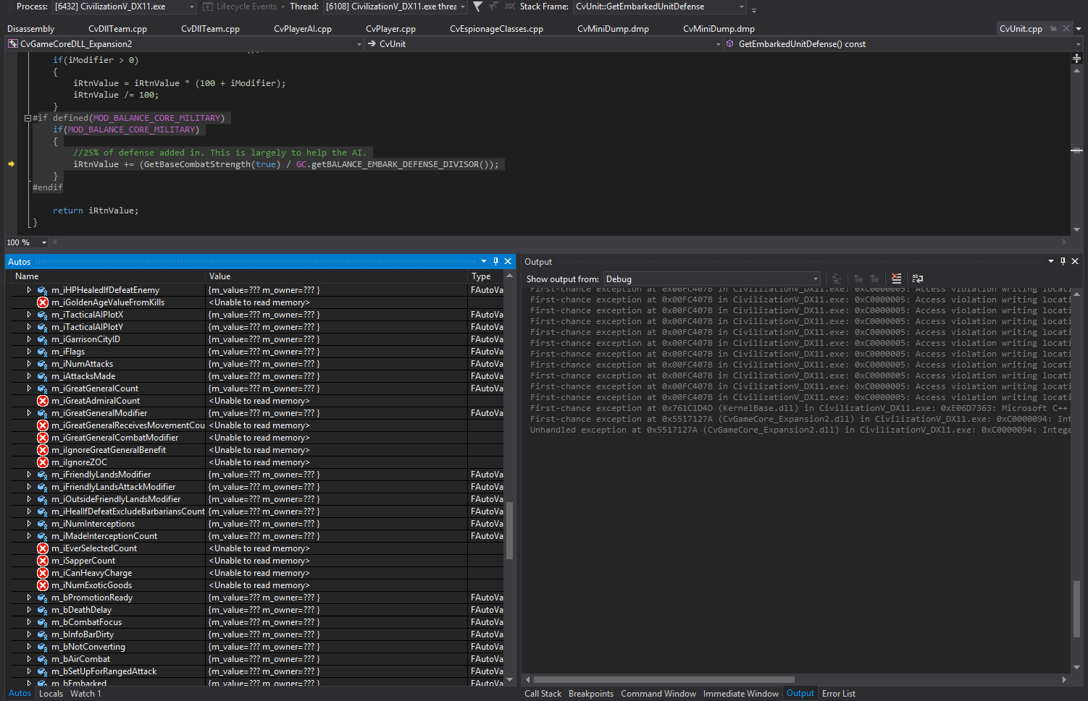Click error icon beside m_iGreatAdmiralCount

(x=43, y=401)
